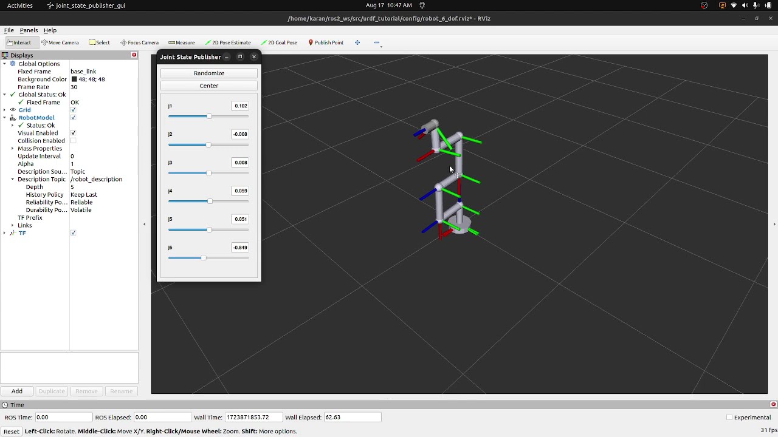Screen dimensions: 778x437
Task: Open the volume speaker icon in the system tray
Action: [745, 5]
